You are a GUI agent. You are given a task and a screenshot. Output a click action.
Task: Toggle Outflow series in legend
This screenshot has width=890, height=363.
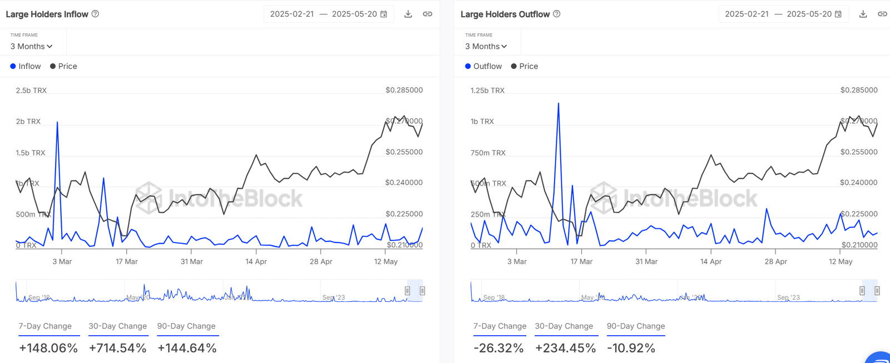pos(483,66)
